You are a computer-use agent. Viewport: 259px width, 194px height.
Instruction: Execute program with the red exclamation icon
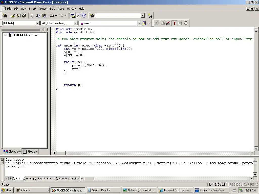point(175,23)
